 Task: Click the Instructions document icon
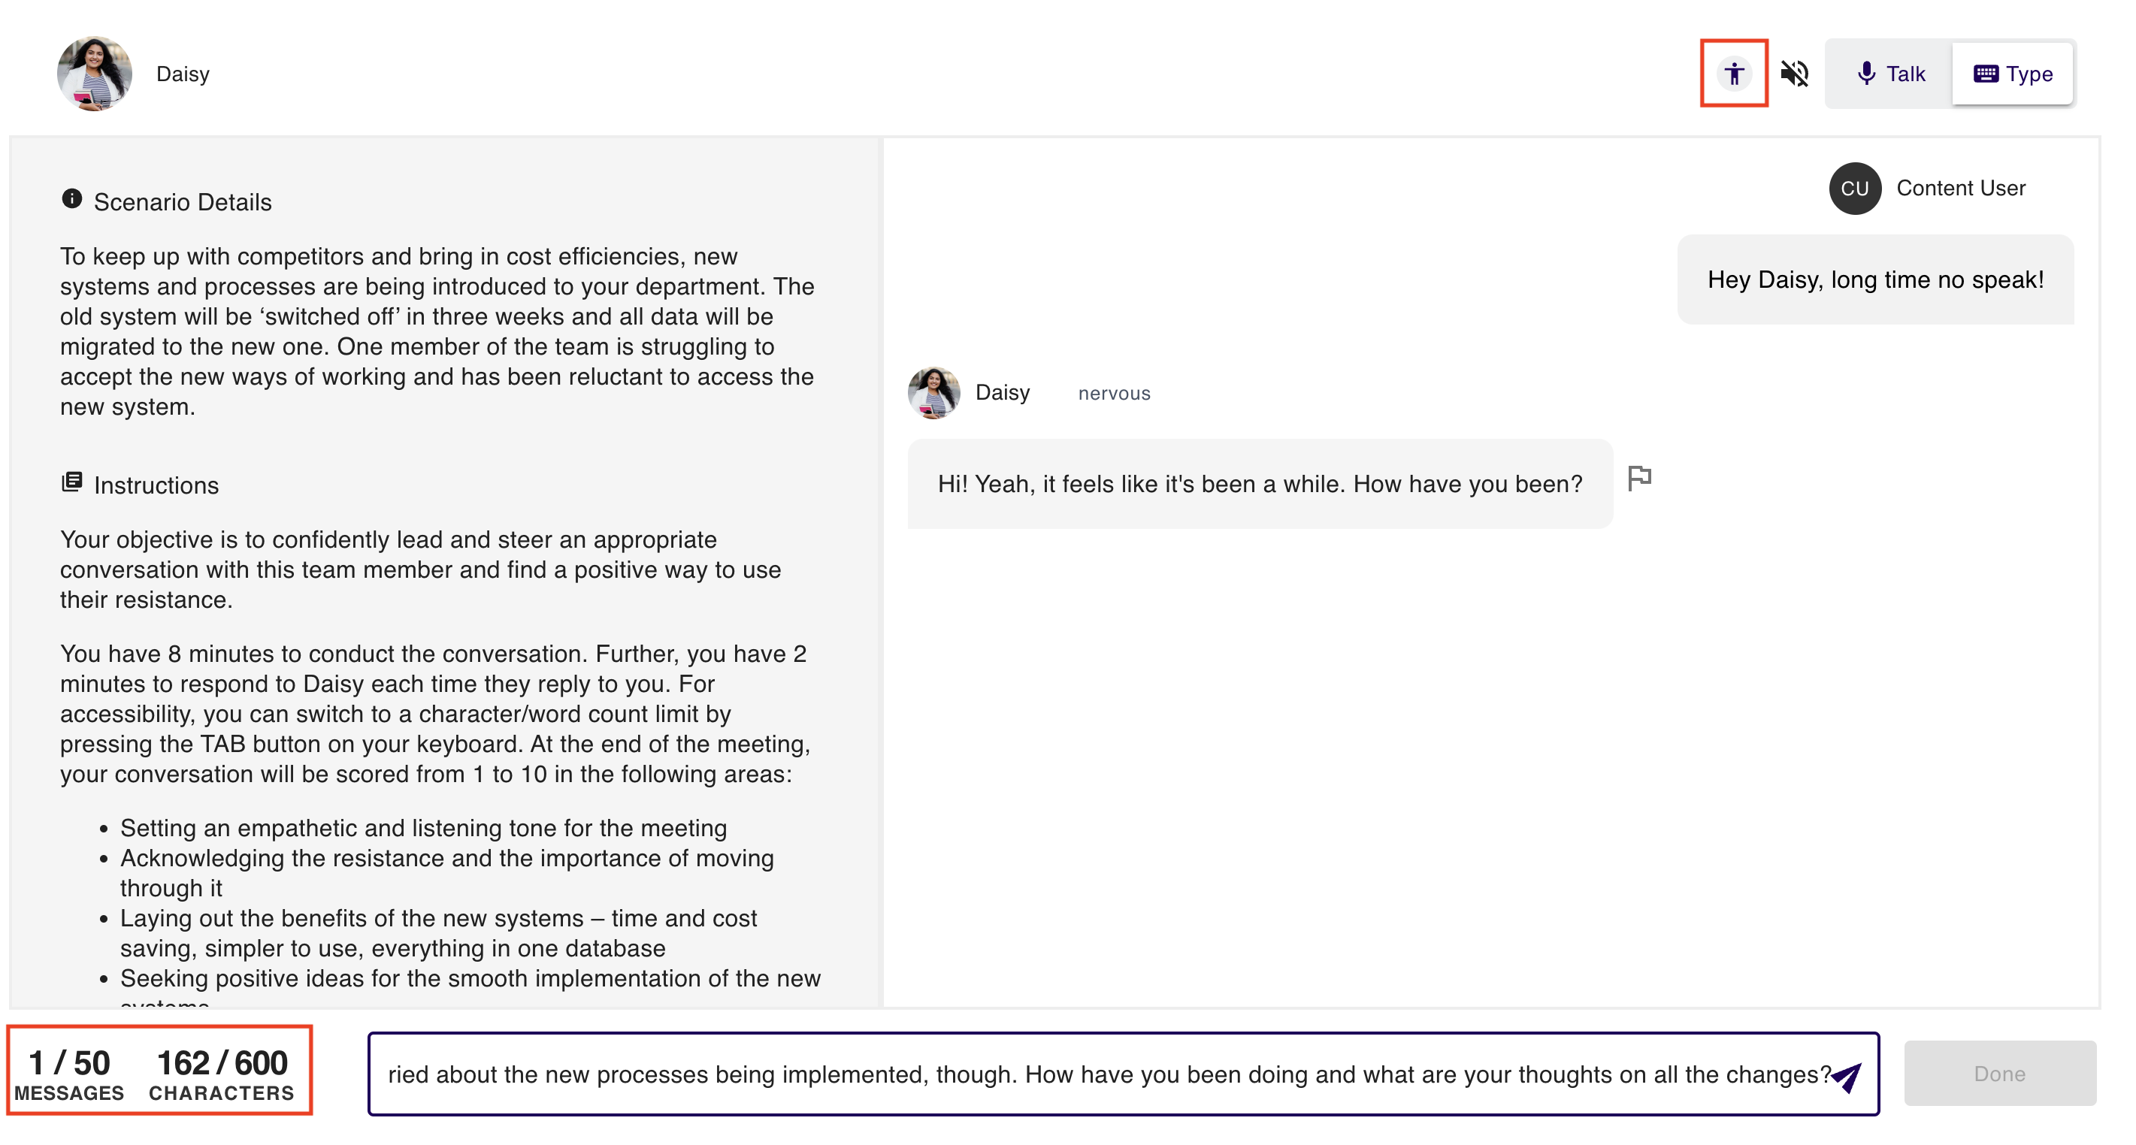[x=72, y=482]
